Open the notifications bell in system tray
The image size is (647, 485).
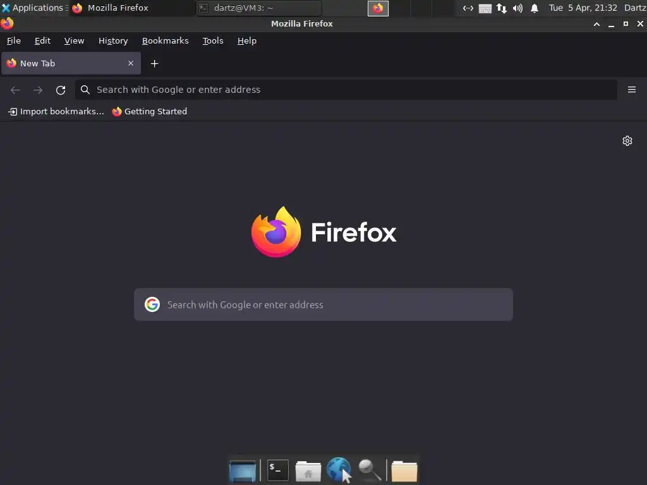pyautogui.click(x=535, y=8)
